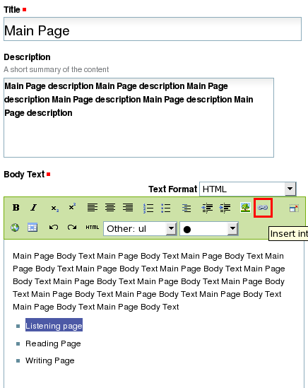Open bullet style dropdown
This screenshot has width=308, height=388.
click(209, 229)
